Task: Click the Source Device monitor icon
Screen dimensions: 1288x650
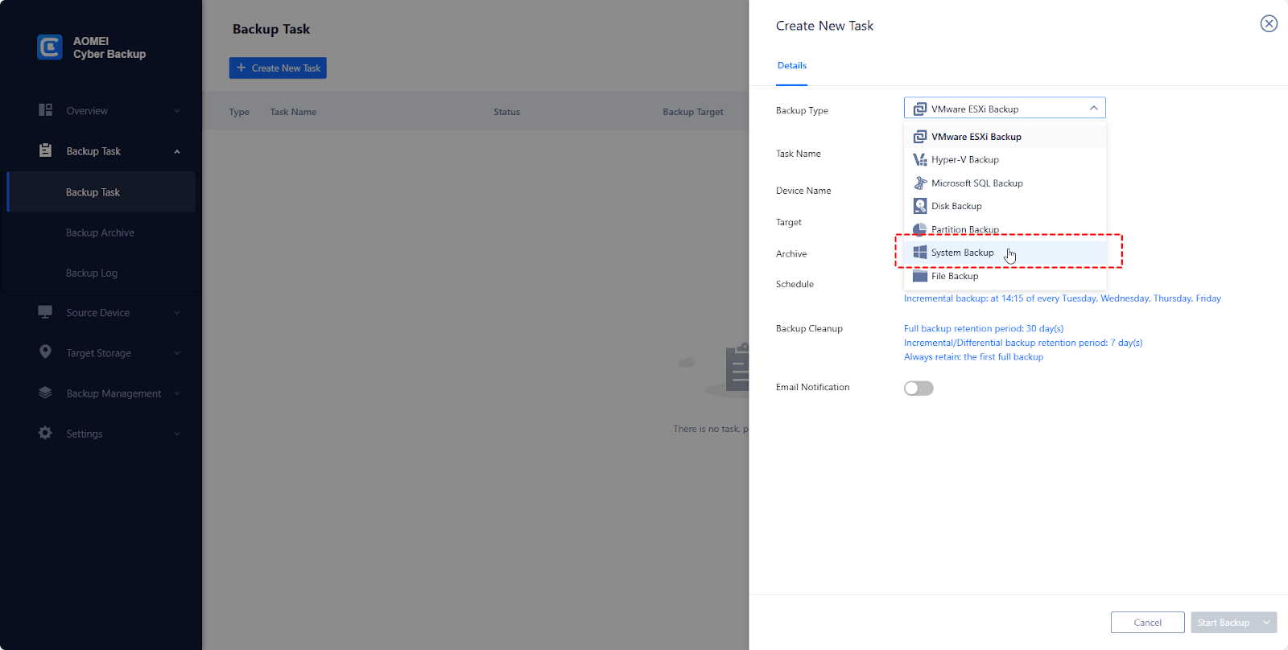Action: tap(46, 312)
